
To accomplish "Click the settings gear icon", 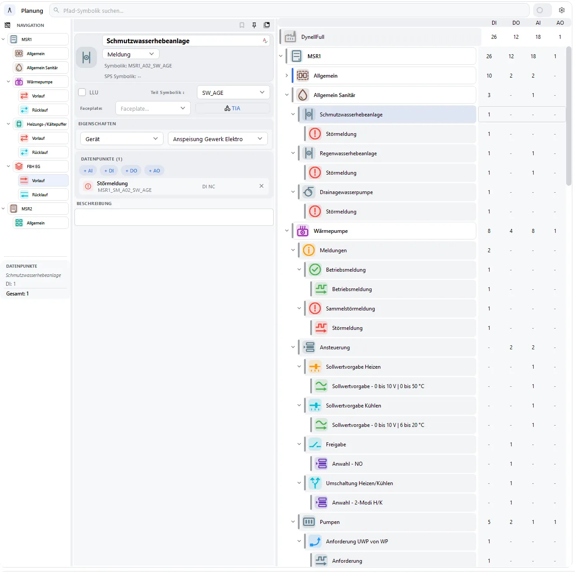I will coord(561,10).
